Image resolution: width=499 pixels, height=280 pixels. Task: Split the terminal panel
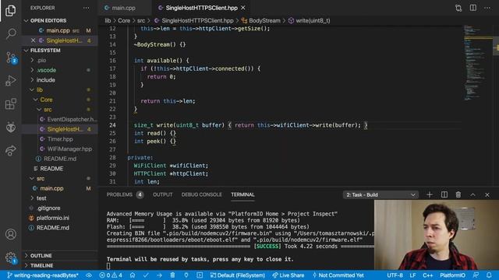pos(444,194)
